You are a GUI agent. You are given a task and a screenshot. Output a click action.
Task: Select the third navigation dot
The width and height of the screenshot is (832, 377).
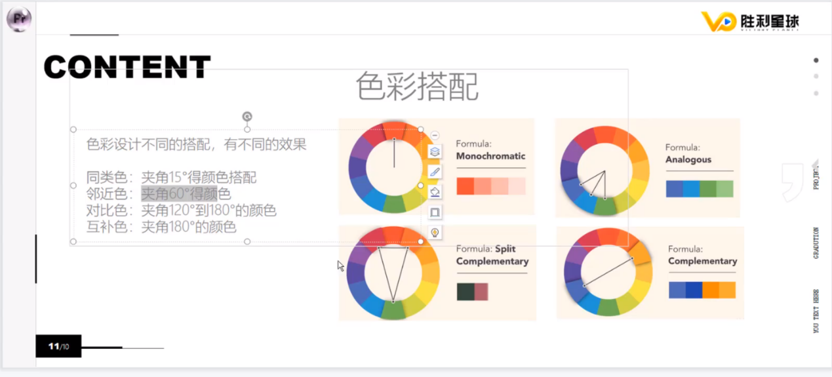(816, 93)
